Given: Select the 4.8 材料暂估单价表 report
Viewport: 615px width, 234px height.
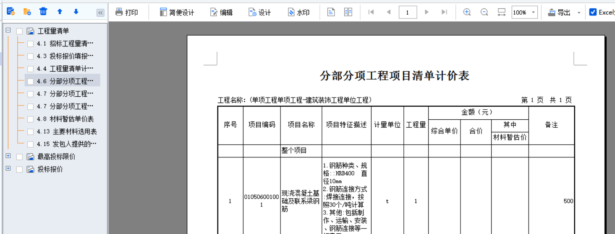Looking at the screenshot, I should coord(65,119).
